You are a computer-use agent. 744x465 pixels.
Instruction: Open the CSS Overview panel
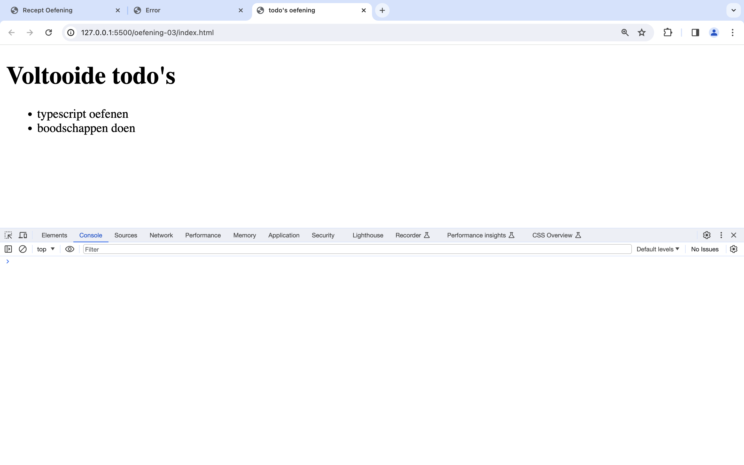(x=556, y=235)
